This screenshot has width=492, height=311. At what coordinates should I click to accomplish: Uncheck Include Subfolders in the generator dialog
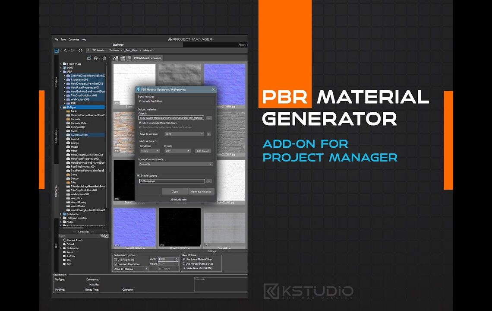click(x=139, y=101)
